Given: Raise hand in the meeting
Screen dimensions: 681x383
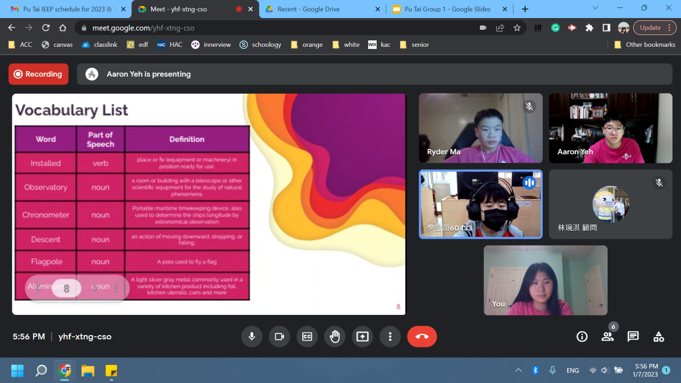Looking at the screenshot, I should point(335,337).
